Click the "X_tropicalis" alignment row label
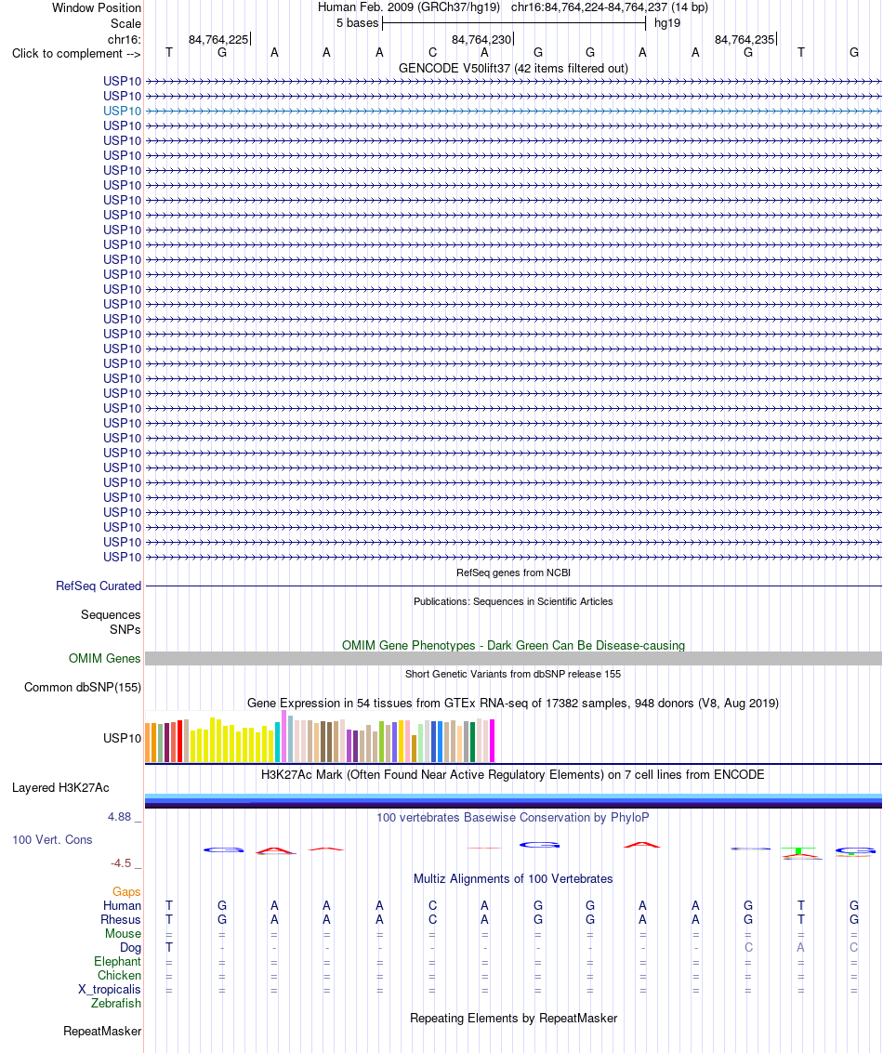The width and height of the screenshot is (883, 1053). (x=110, y=990)
